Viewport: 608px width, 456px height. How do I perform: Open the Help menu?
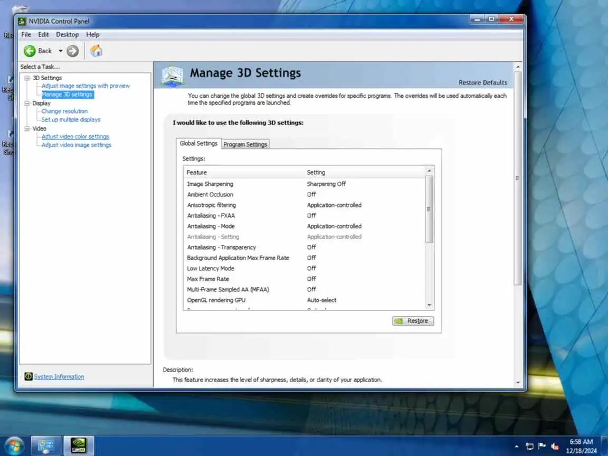pos(93,34)
